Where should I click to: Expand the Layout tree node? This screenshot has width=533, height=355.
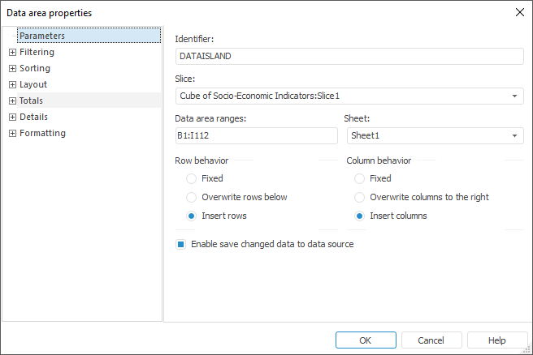tap(12, 85)
